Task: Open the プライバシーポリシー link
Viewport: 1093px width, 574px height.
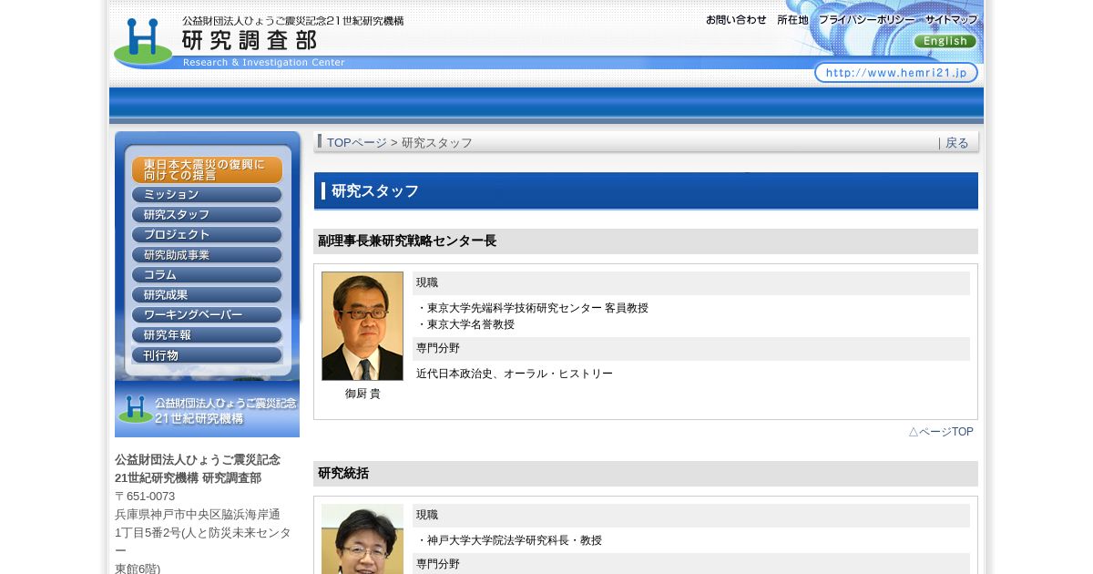Action: point(866,19)
